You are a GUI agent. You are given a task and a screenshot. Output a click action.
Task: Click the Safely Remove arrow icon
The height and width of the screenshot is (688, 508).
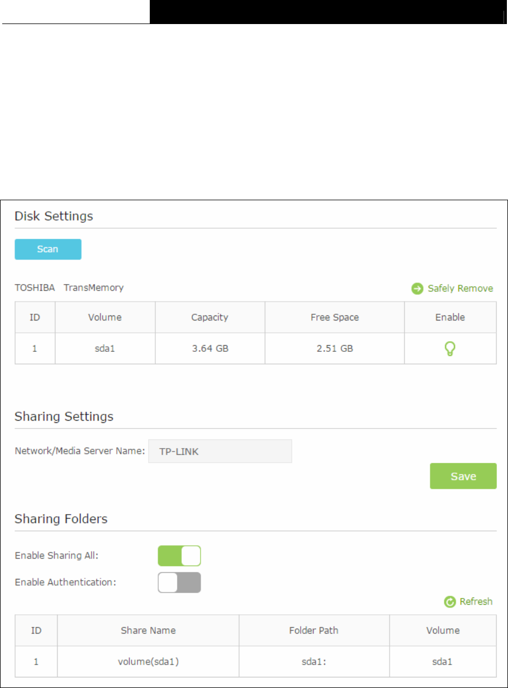tap(417, 289)
